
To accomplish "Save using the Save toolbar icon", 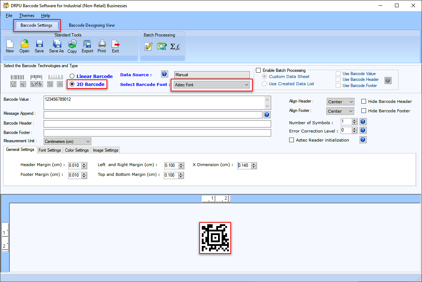I will pyautogui.click(x=39, y=47).
